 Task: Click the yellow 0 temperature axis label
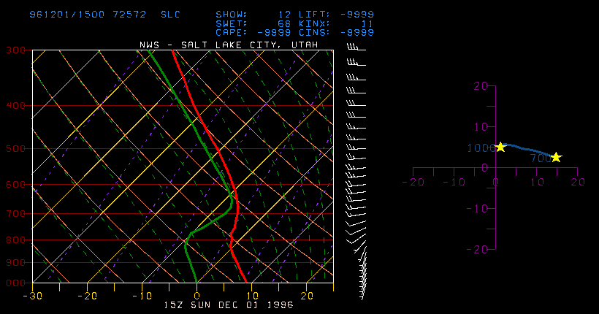pos(197,296)
